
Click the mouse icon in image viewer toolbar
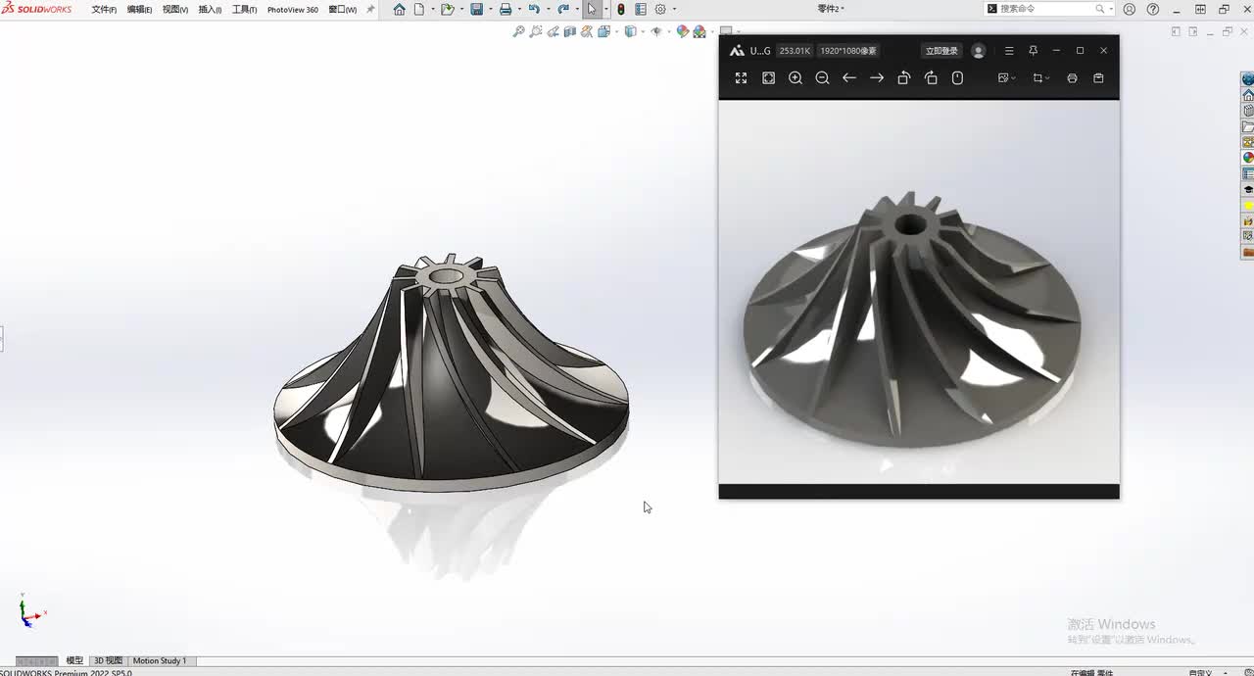(x=958, y=78)
